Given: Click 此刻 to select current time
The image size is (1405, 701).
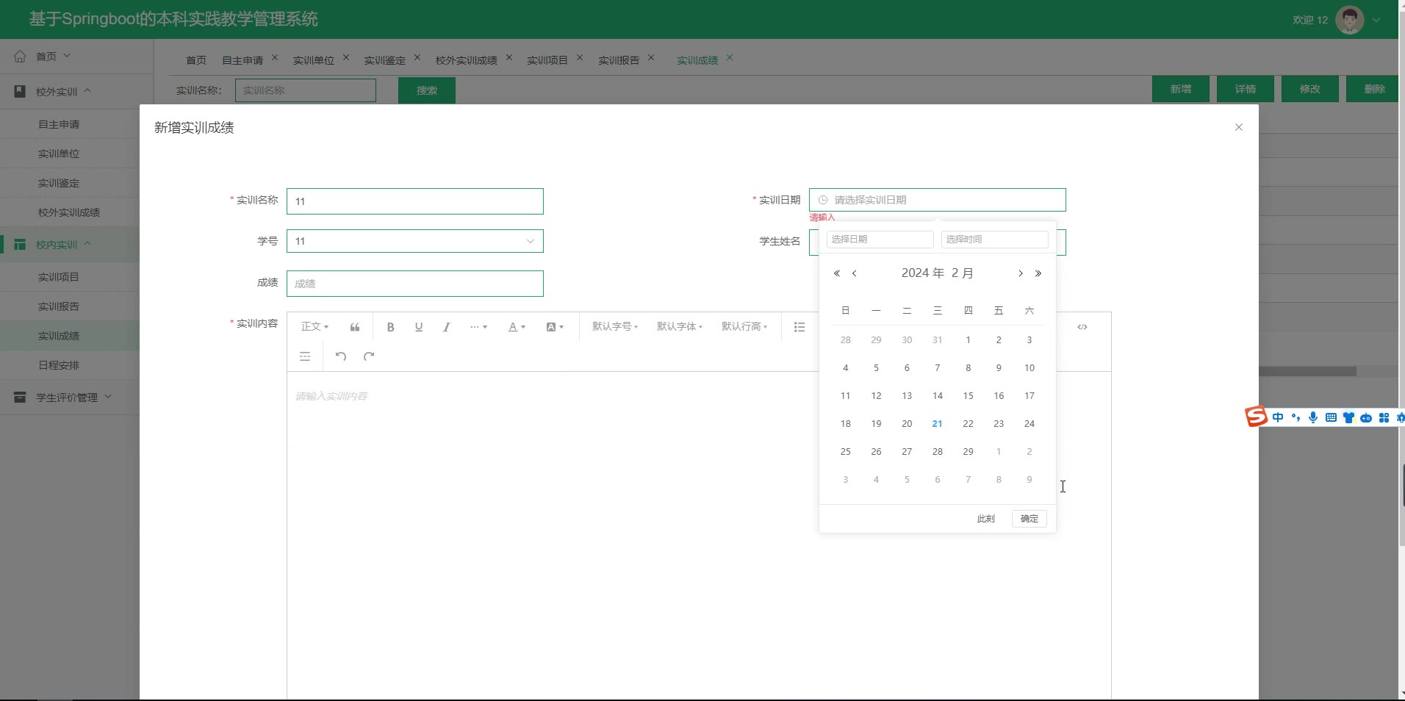Looking at the screenshot, I should pos(985,519).
